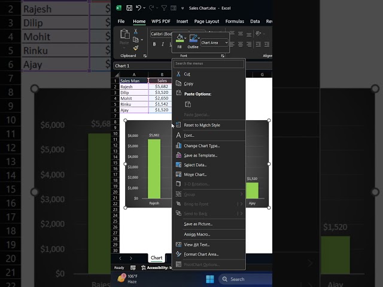Screen dimensions: 383x287
Task: Click in the Search the menus field
Action: pyautogui.click(x=209, y=64)
